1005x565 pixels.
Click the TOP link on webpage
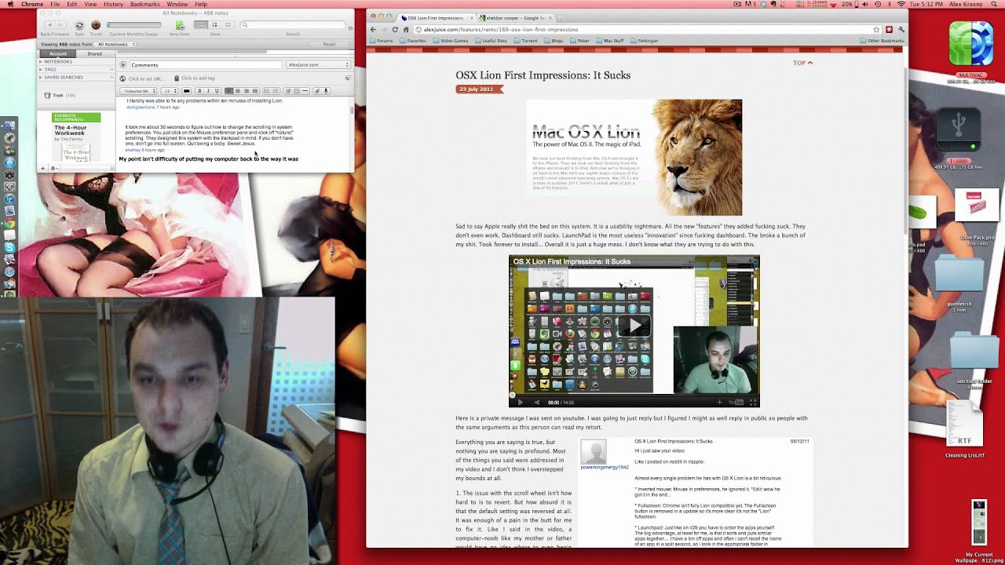tap(802, 63)
